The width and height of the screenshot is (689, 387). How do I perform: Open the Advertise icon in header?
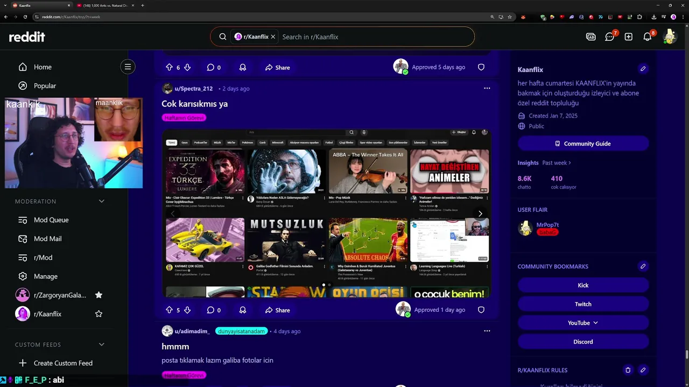tap(590, 37)
